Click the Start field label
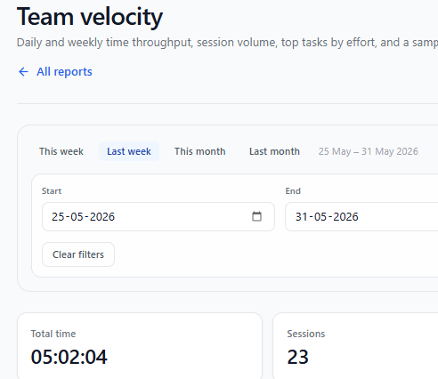The image size is (438, 379). 52,191
